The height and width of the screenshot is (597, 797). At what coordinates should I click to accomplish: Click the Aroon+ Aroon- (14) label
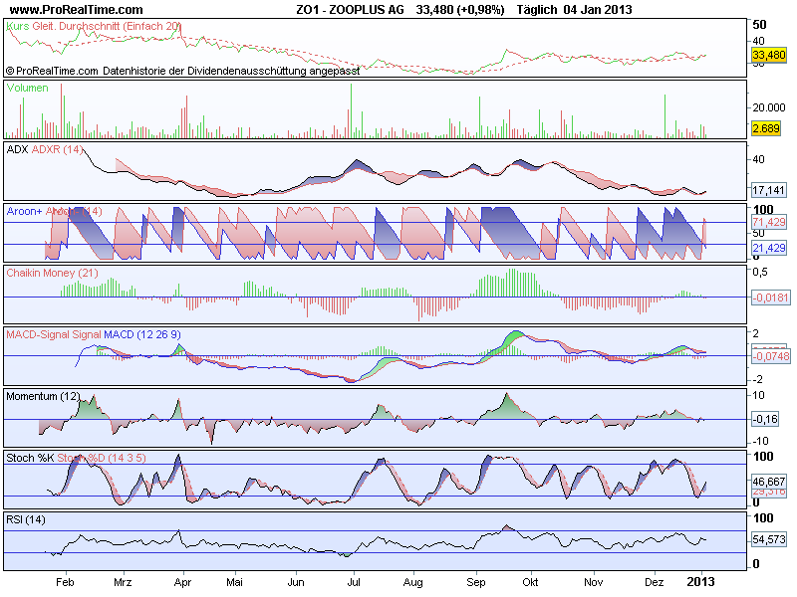pos(54,211)
